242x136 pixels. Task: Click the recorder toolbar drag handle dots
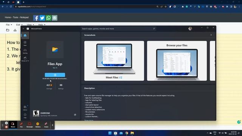coord(3,125)
